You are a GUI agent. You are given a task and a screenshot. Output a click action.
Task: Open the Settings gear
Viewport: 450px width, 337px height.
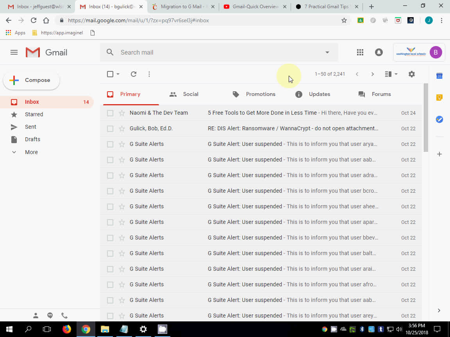coord(411,74)
